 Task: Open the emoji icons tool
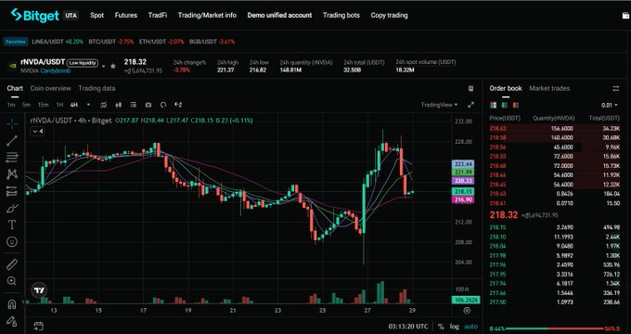click(x=12, y=242)
